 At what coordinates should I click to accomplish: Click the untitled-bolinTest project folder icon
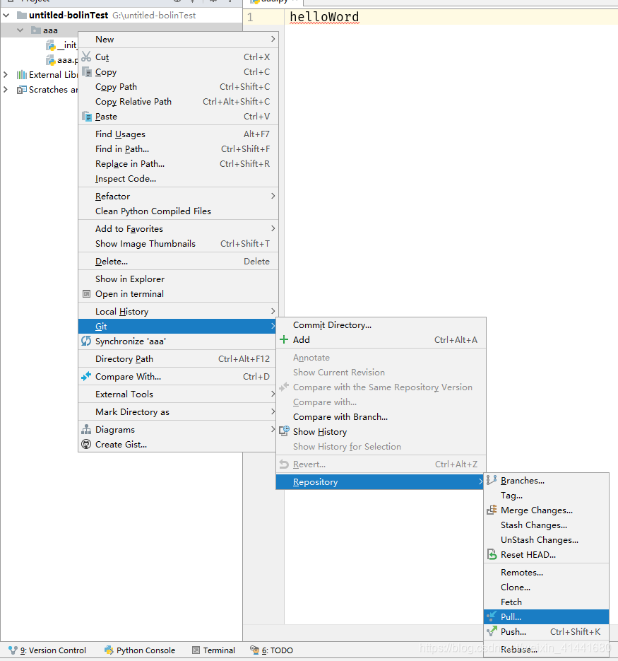(x=21, y=16)
